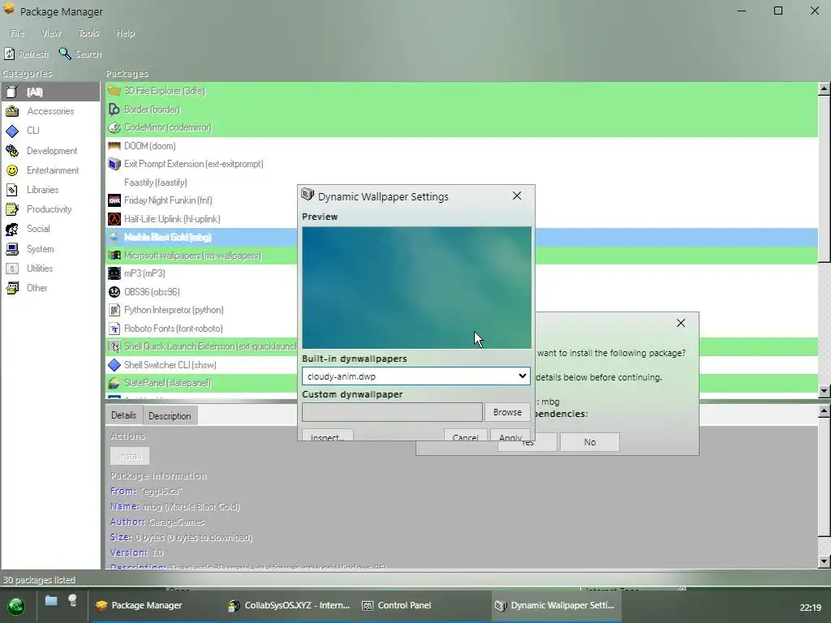Open the built-in dynwallpapers dropdown
Screen dimensions: 831x623
[x=416, y=376]
